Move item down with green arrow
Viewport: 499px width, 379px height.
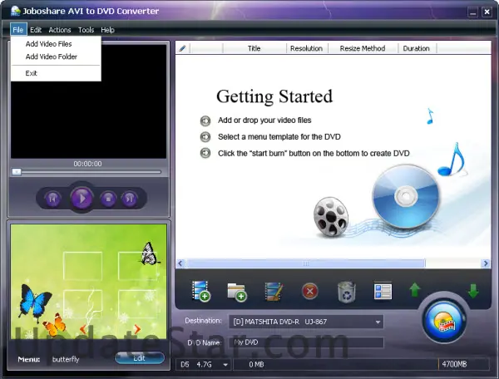(x=473, y=291)
